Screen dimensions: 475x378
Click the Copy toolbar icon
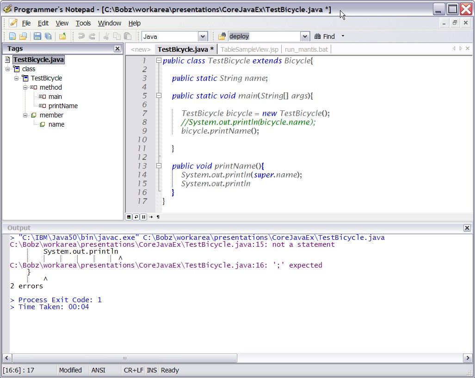click(117, 37)
